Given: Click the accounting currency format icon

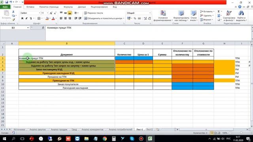Looking at the screenshot, I should coord(128,19).
